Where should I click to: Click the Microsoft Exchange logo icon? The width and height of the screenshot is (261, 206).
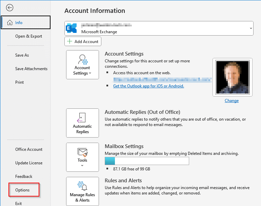[x=71, y=28]
